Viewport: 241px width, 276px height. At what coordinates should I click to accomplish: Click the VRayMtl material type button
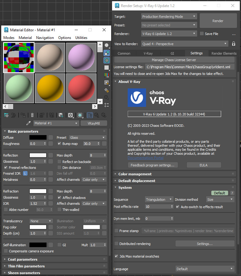(x=94, y=123)
